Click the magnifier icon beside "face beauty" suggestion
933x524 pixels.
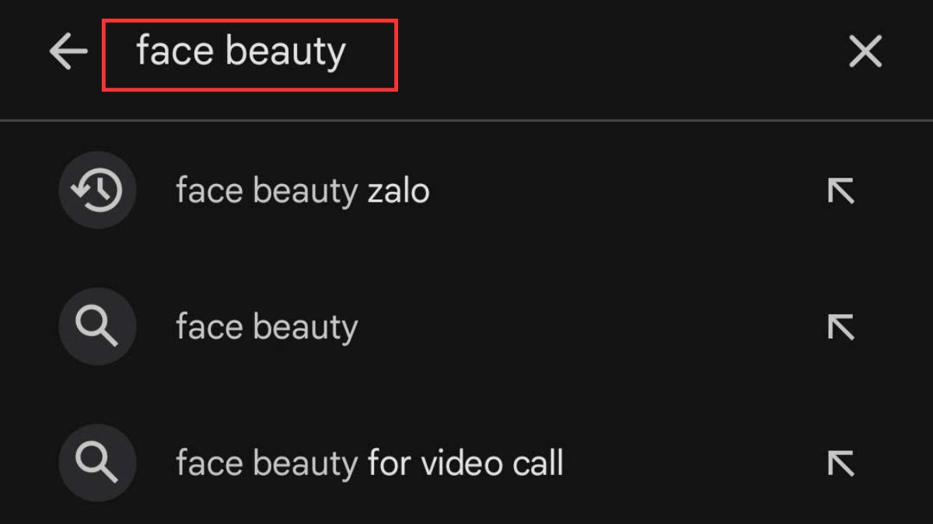(97, 327)
